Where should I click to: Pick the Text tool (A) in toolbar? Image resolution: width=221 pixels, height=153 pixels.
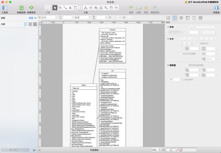[70, 8]
